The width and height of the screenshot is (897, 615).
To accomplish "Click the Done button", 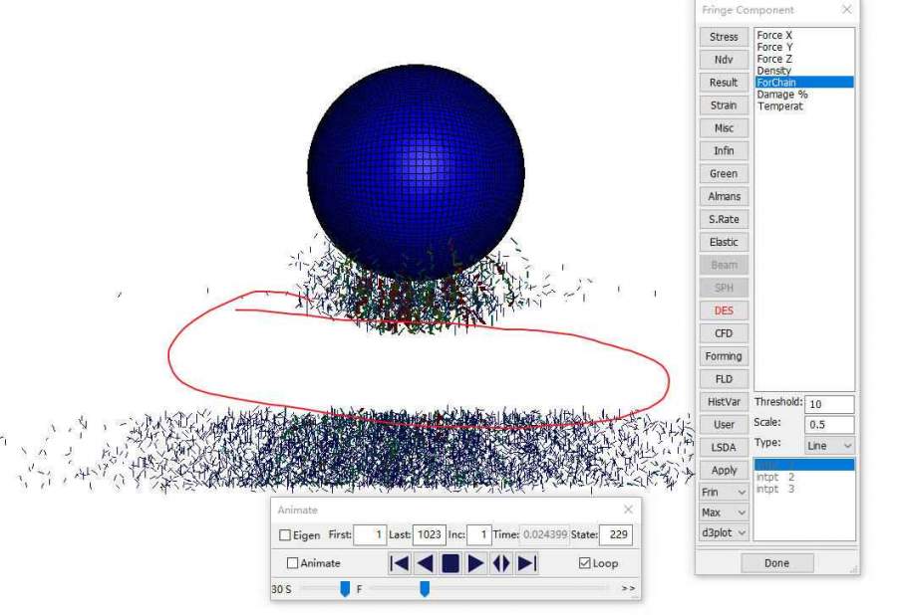I will [776, 563].
